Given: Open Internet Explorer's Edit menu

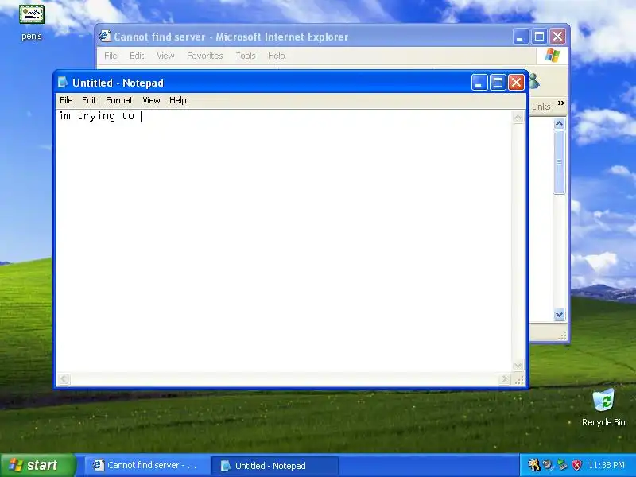Looking at the screenshot, I should pos(137,56).
